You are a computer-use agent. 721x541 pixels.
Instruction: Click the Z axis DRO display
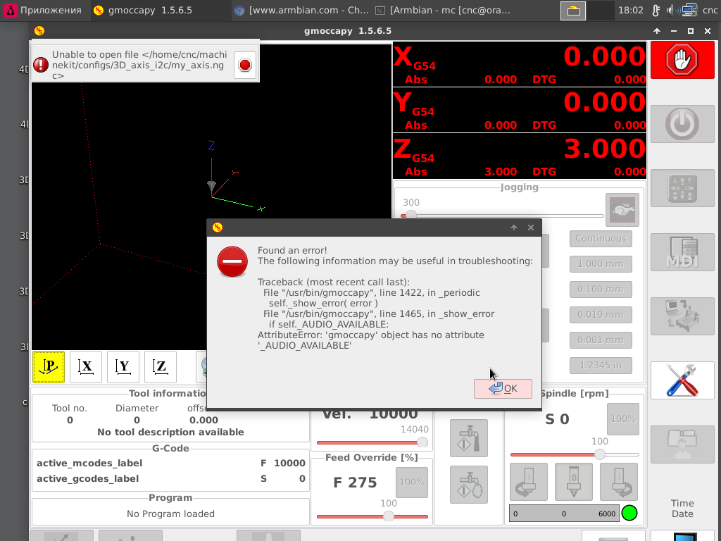click(520, 156)
